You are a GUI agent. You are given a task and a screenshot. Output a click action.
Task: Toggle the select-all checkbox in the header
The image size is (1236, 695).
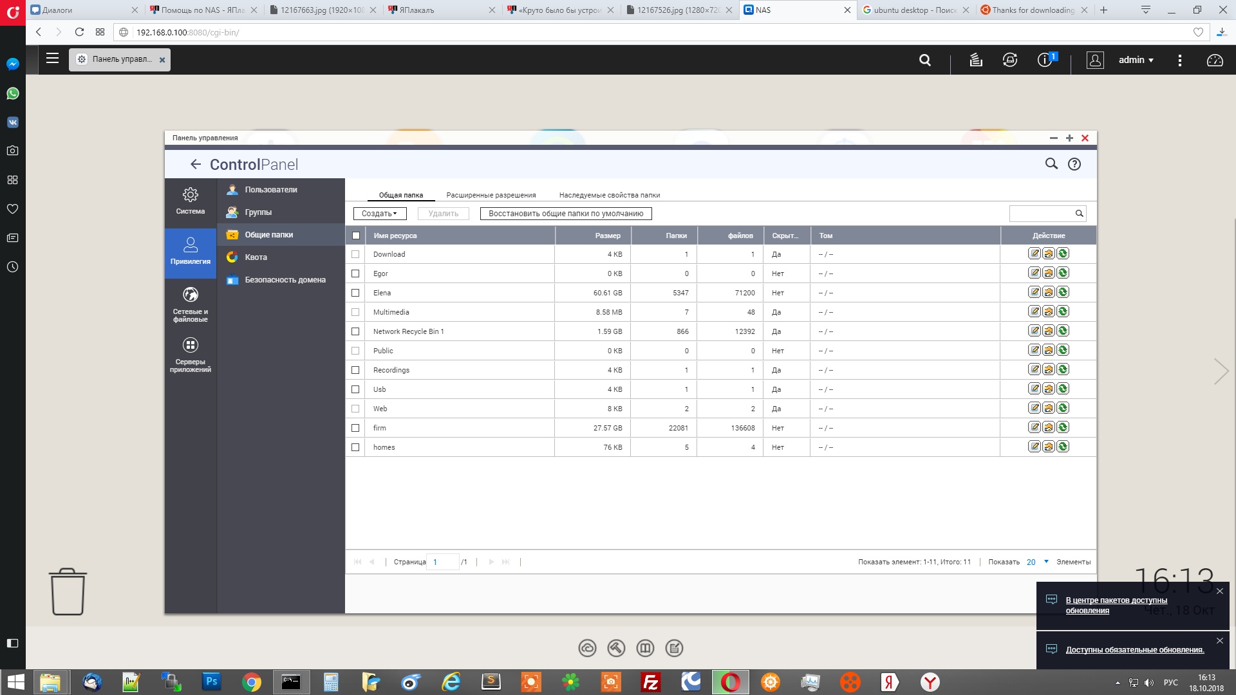pos(356,236)
